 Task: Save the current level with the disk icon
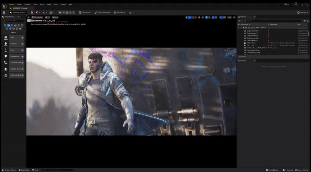click(4, 12)
